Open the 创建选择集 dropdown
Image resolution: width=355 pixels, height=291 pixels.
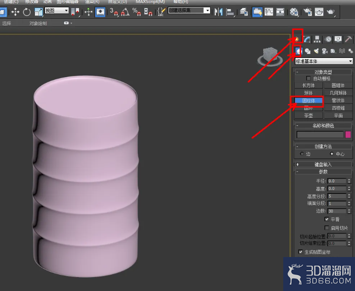[189, 11]
